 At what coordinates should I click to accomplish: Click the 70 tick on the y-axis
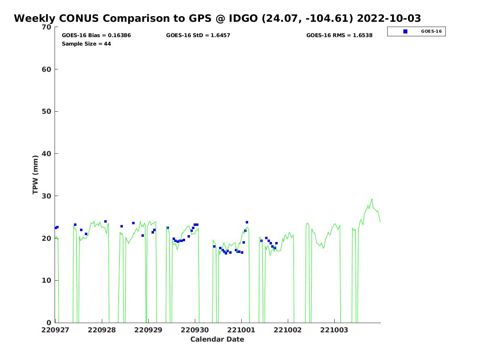(x=47, y=27)
